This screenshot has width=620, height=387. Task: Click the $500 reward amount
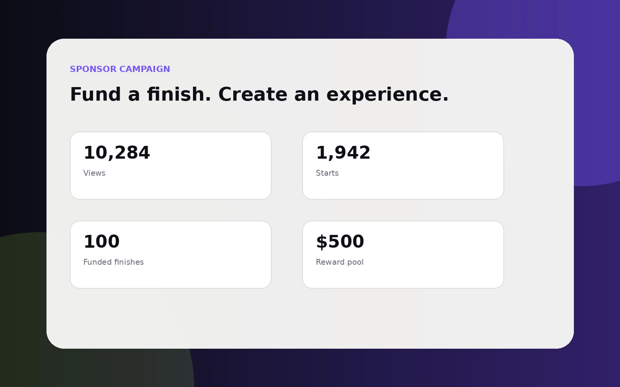(x=340, y=241)
